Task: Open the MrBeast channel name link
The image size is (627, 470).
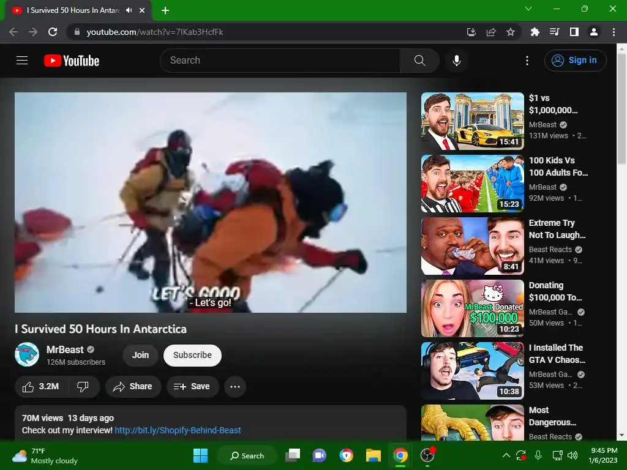Action: tap(65, 349)
